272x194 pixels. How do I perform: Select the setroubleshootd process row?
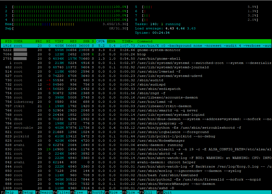(x=136, y=128)
